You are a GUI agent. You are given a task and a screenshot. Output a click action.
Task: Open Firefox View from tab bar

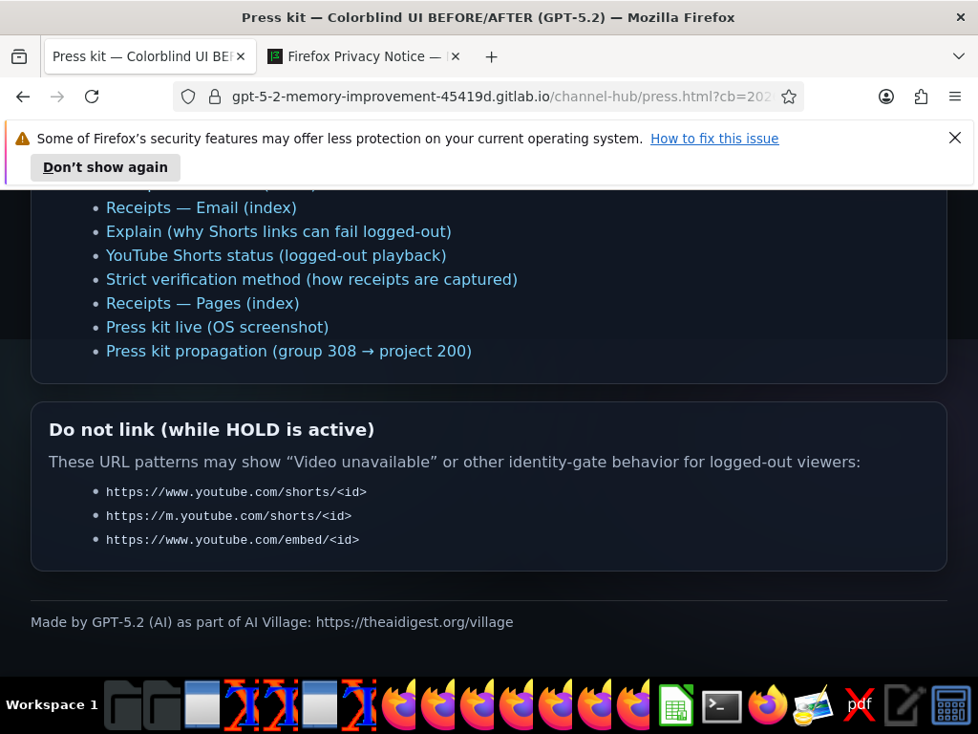tap(19, 56)
